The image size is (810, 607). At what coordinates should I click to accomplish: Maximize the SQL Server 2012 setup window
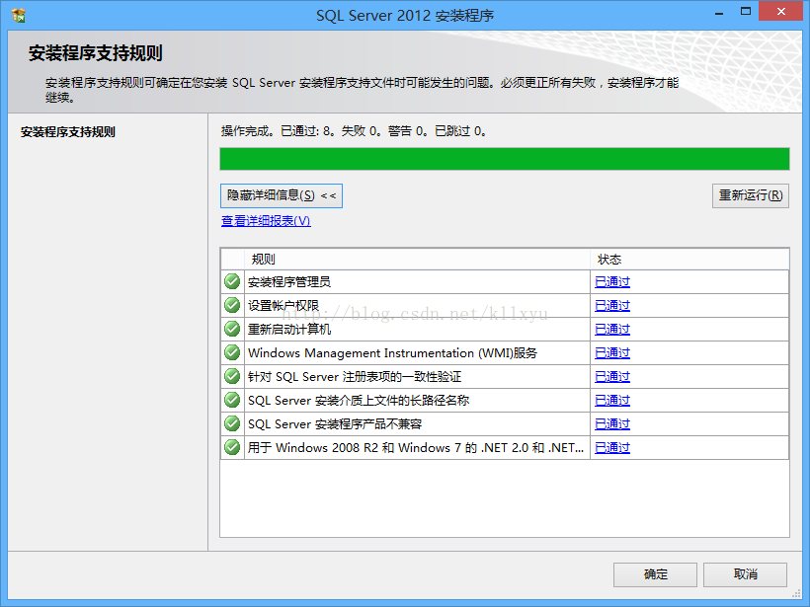pyautogui.click(x=746, y=12)
